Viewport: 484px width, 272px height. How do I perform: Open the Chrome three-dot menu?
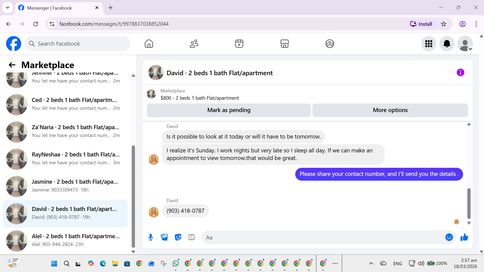(x=476, y=24)
